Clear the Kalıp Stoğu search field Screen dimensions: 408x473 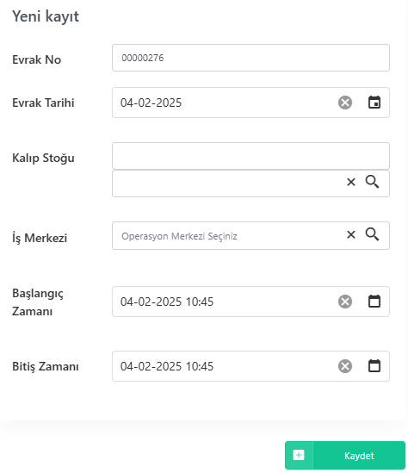(x=351, y=182)
